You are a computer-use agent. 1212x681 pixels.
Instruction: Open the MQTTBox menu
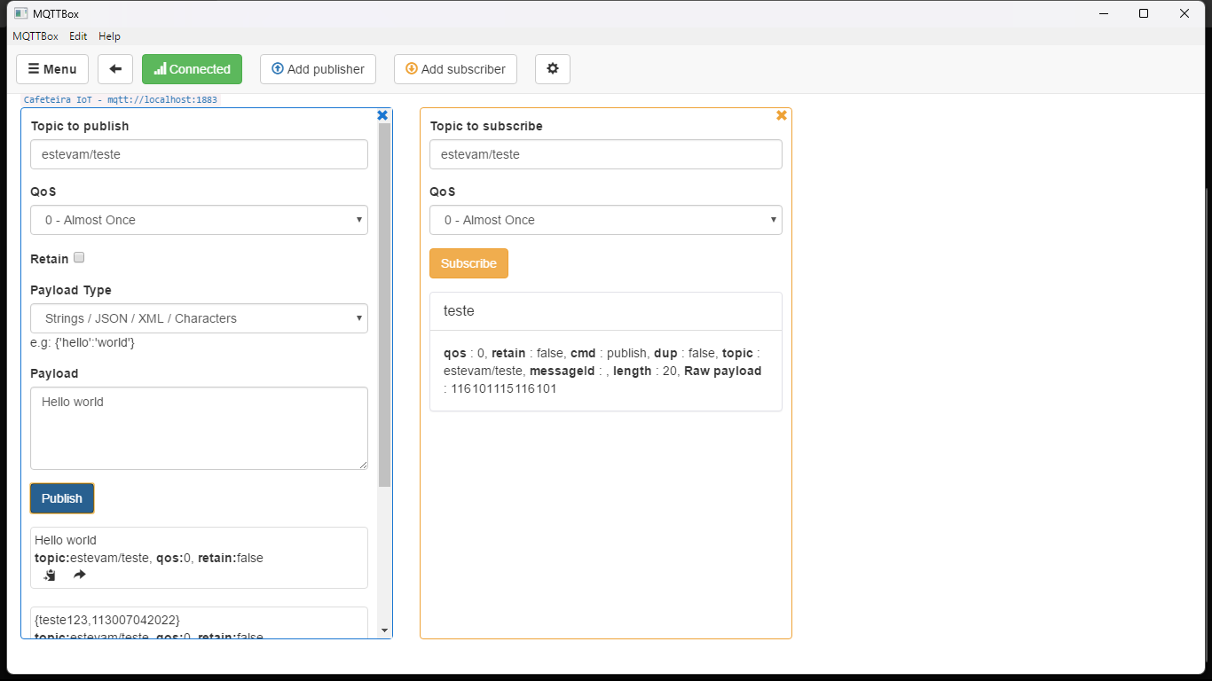[35, 36]
